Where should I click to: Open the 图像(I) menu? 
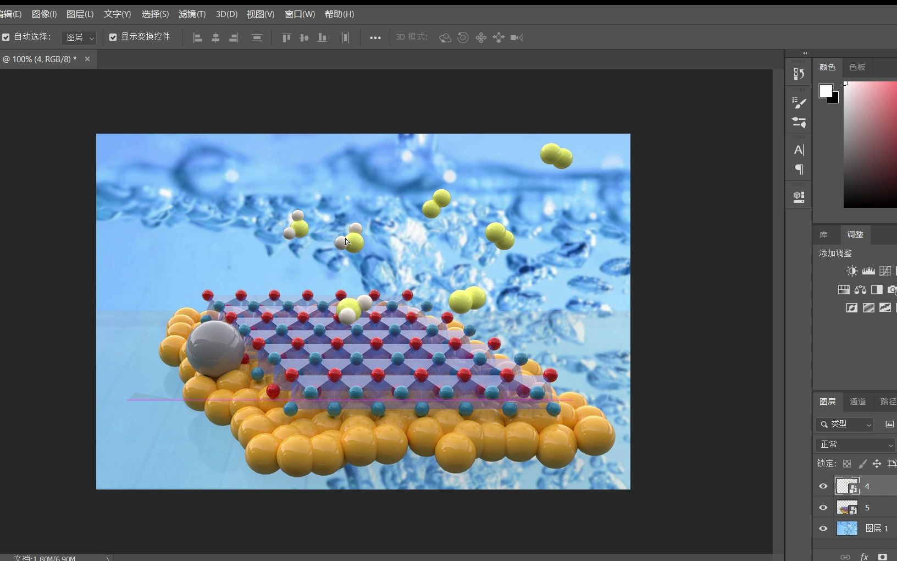[x=44, y=14]
